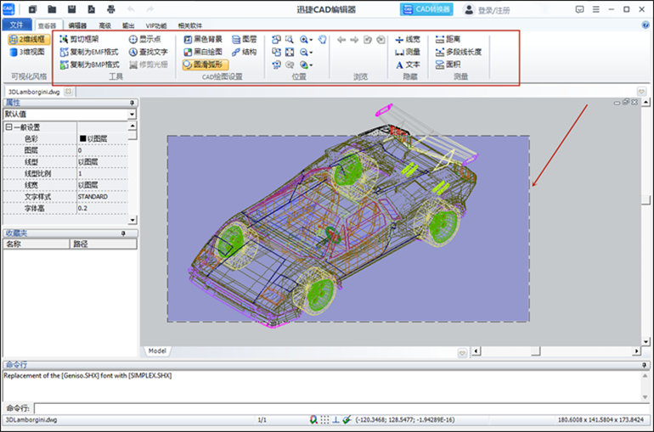Click the command line input field
The height and width of the screenshot is (432, 654).
(x=342, y=408)
